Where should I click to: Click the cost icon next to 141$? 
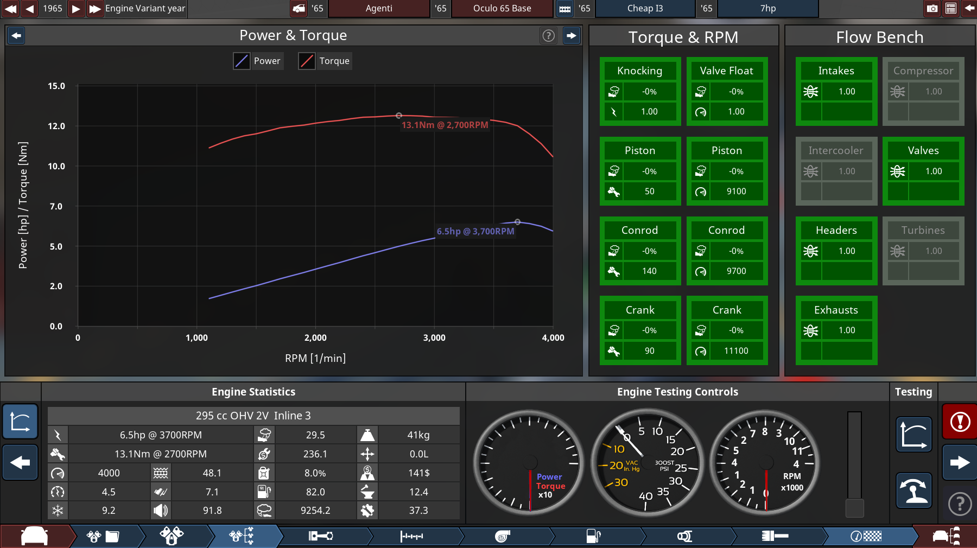(367, 473)
